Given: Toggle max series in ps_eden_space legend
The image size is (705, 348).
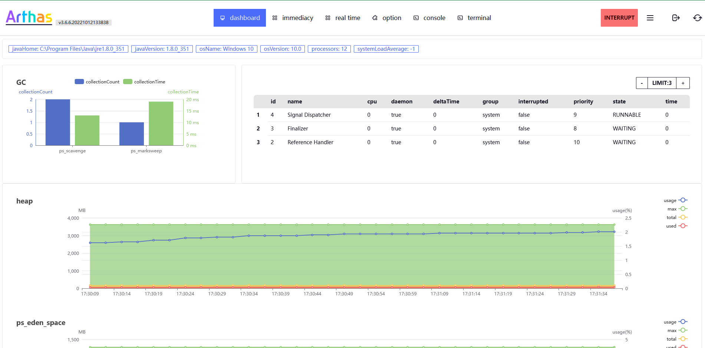Looking at the screenshot, I should coord(678,331).
